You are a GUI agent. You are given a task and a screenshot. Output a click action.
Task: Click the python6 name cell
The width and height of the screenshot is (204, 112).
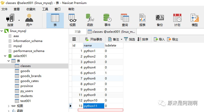click(94, 78)
